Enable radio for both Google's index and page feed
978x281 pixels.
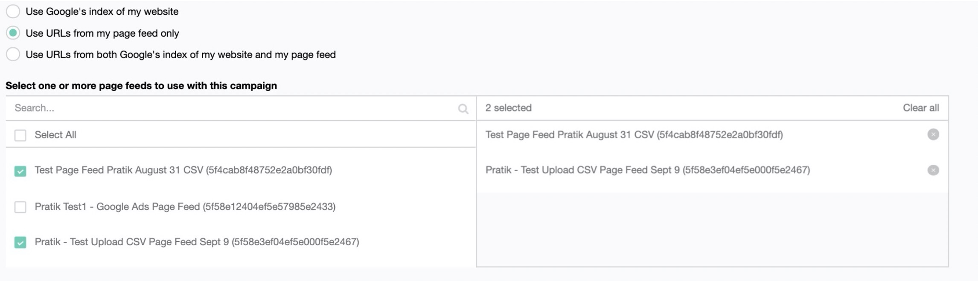click(x=13, y=54)
